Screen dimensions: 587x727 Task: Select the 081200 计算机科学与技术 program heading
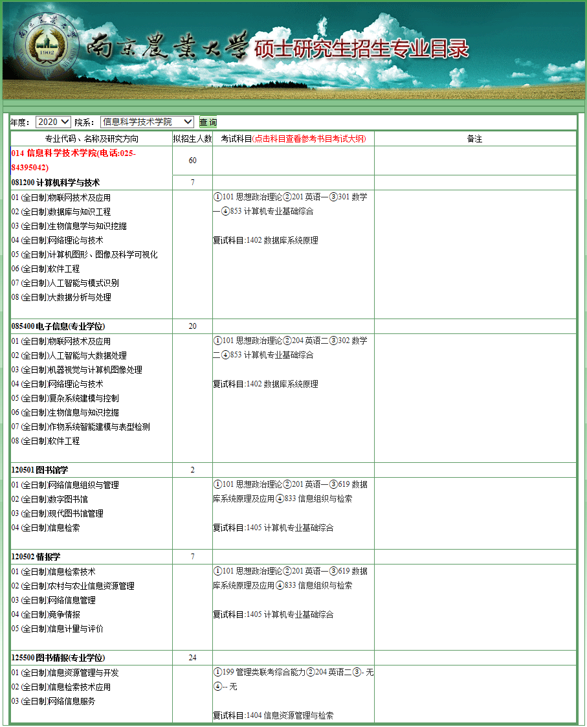tap(56, 183)
